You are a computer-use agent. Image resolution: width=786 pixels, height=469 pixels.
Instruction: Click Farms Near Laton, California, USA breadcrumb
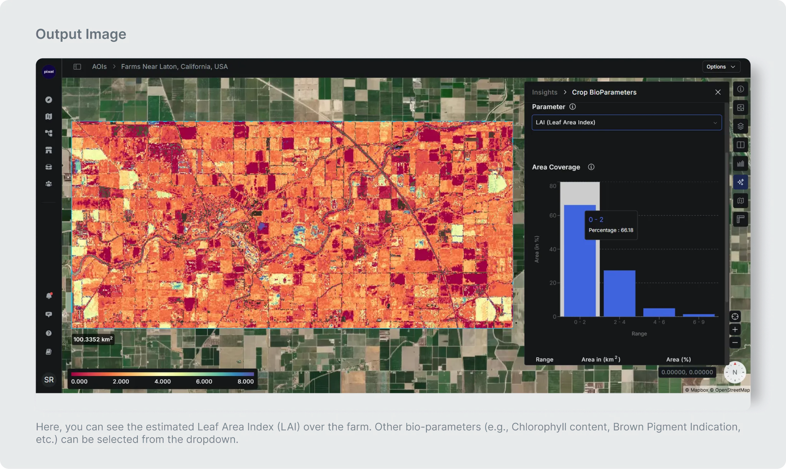click(x=174, y=67)
